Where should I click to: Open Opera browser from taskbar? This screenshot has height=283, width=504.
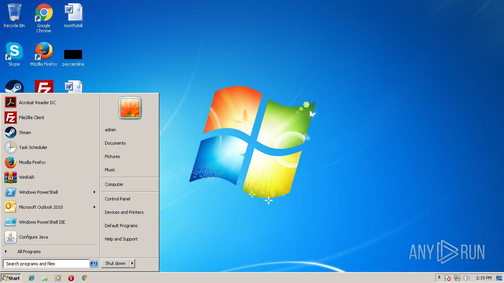point(71,278)
